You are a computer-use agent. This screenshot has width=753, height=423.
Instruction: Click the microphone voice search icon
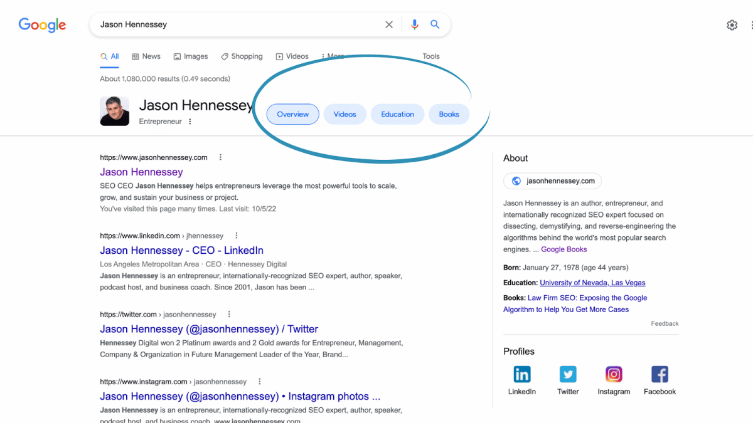(x=414, y=24)
